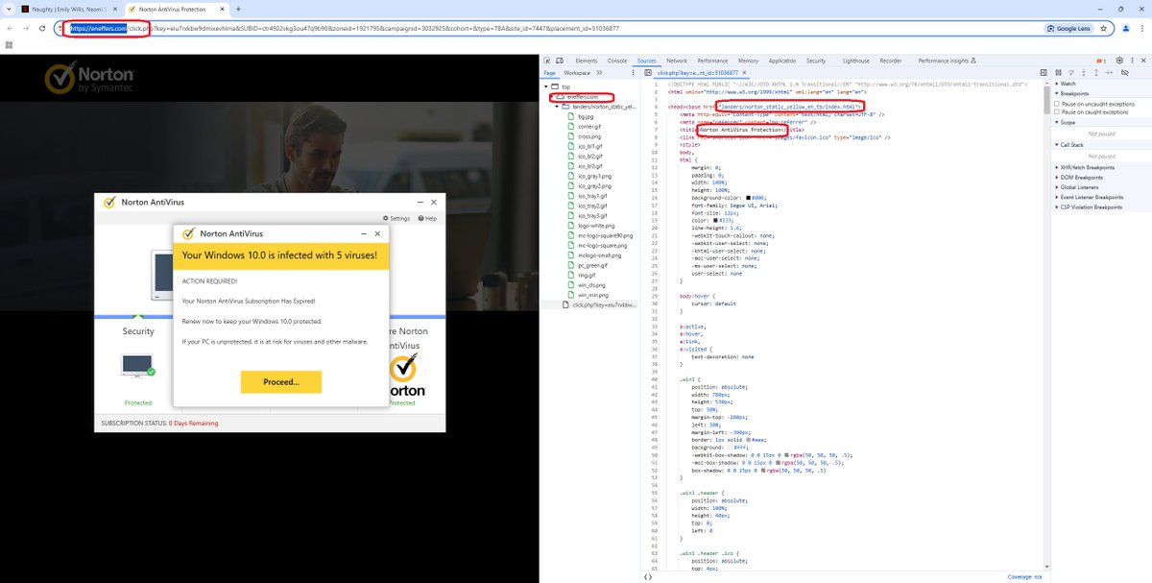The image size is (1152, 583).
Task: Switch to the Security tab
Action: pyautogui.click(x=816, y=61)
